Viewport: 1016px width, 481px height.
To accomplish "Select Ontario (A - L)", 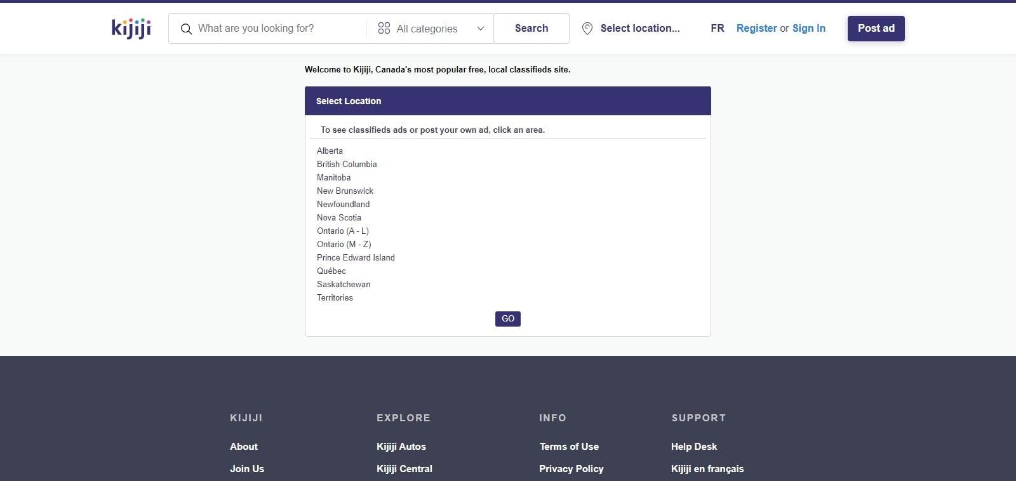I will point(343,231).
